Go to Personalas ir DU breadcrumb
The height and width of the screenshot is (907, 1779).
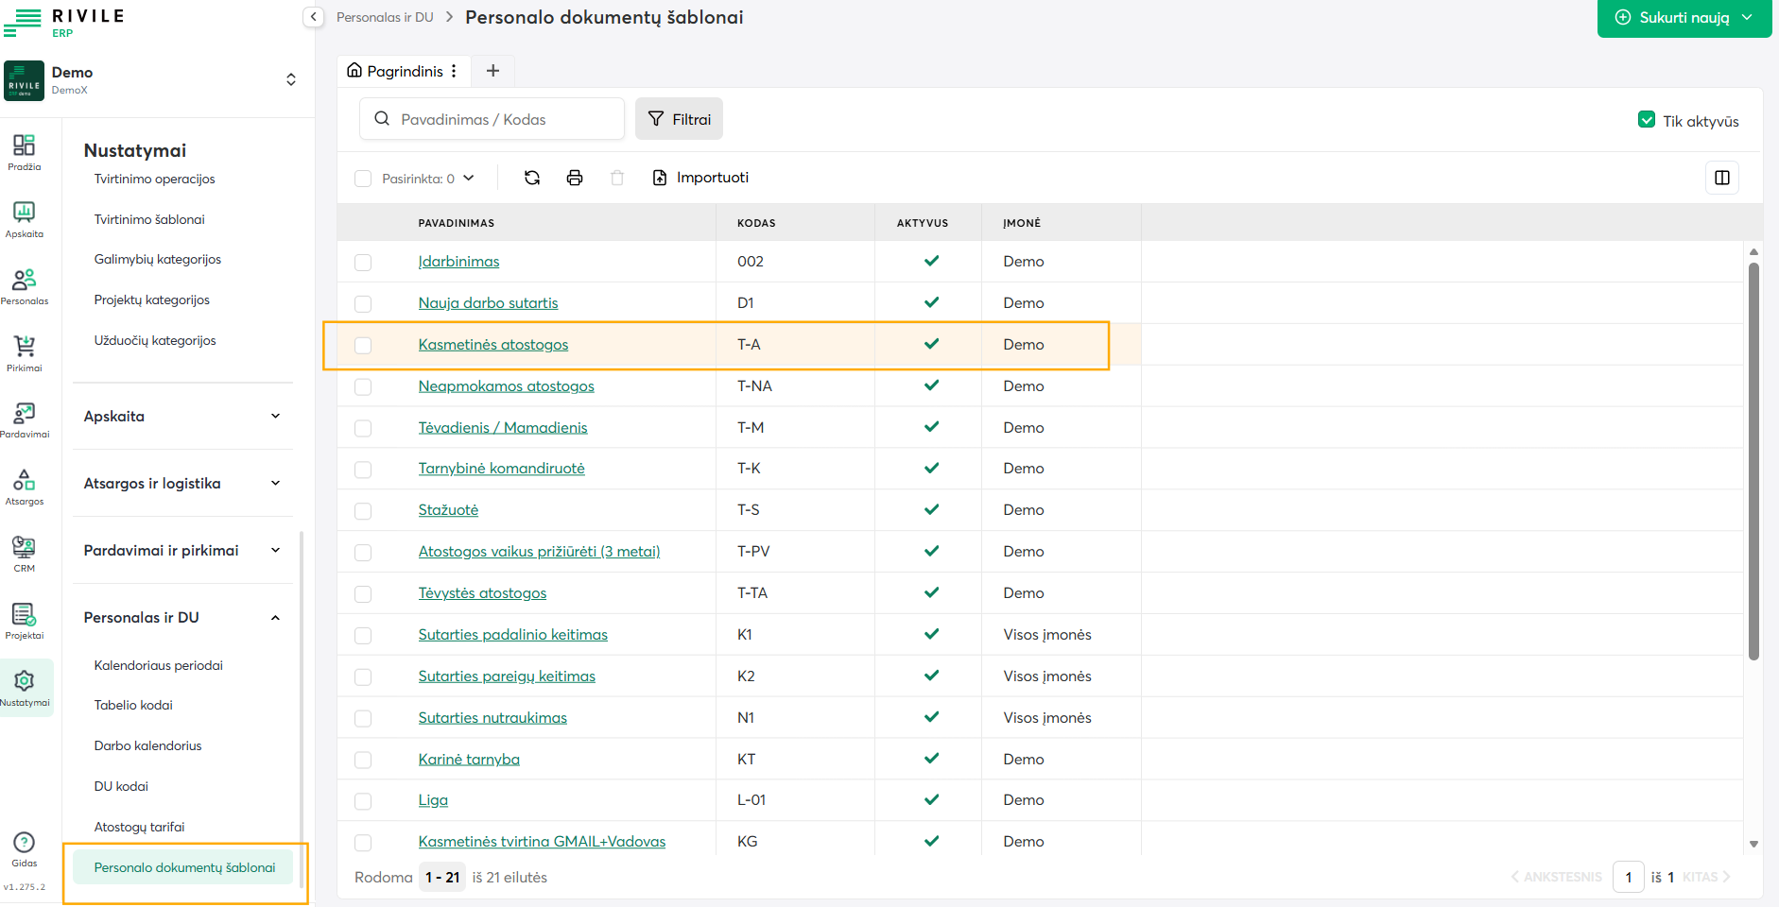385,17
